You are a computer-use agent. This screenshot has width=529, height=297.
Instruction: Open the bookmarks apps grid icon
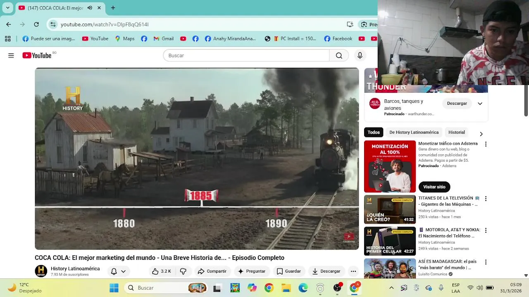point(7,39)
